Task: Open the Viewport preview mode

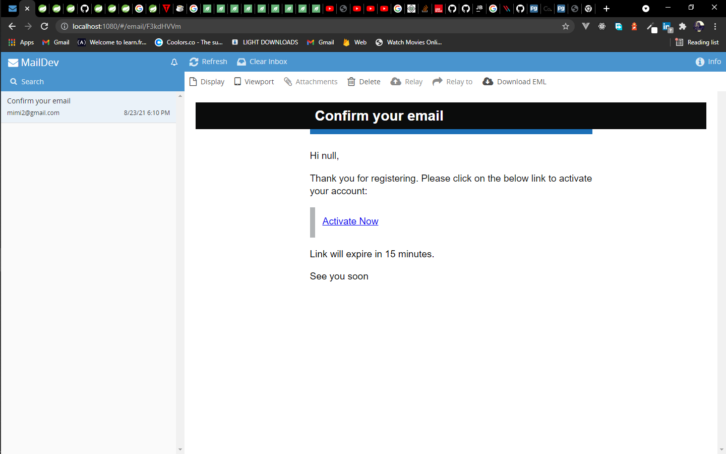Action: 254,81
